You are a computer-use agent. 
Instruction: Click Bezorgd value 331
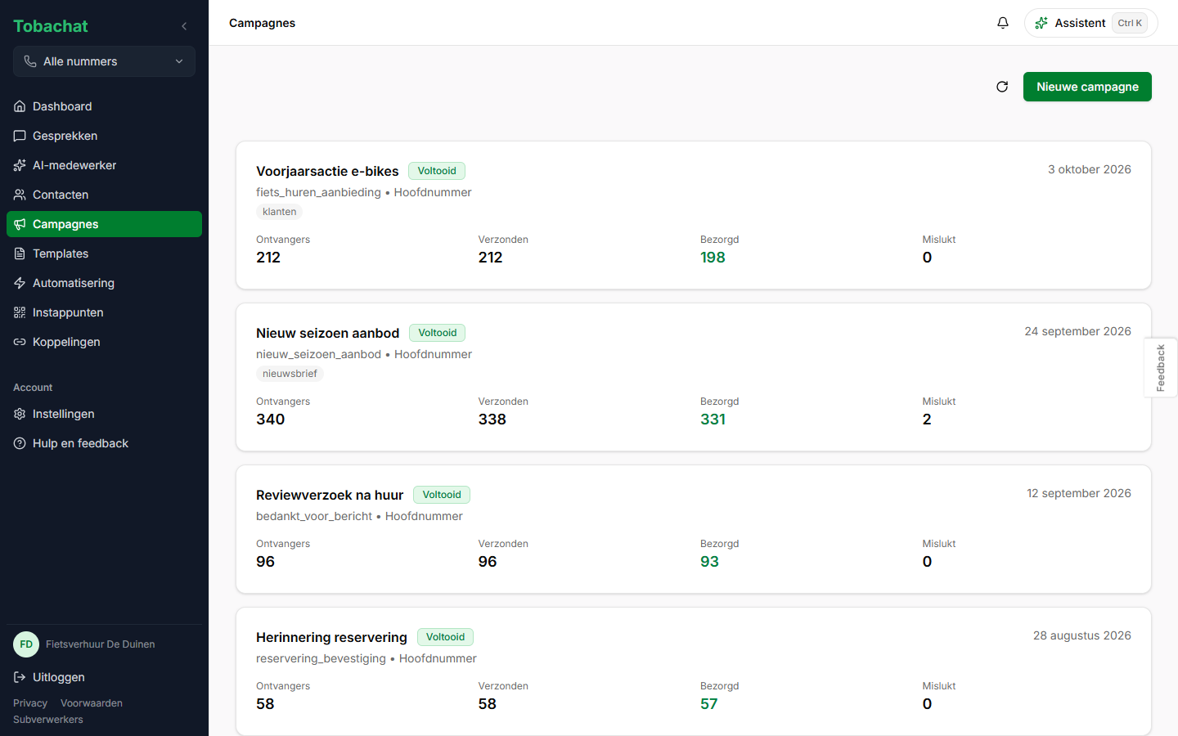(x=713, y=420)
